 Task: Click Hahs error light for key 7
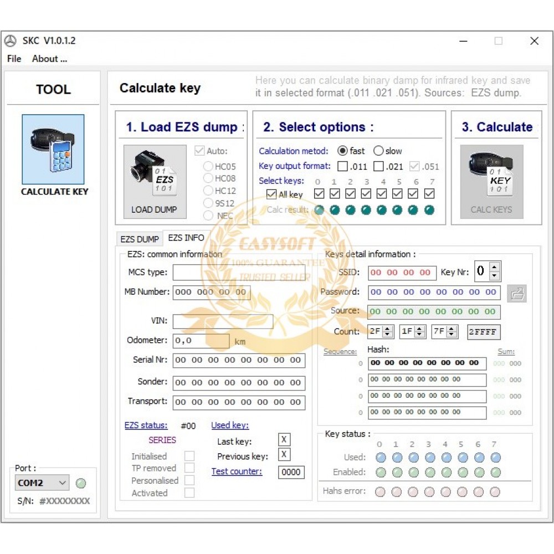pos(495,492)
